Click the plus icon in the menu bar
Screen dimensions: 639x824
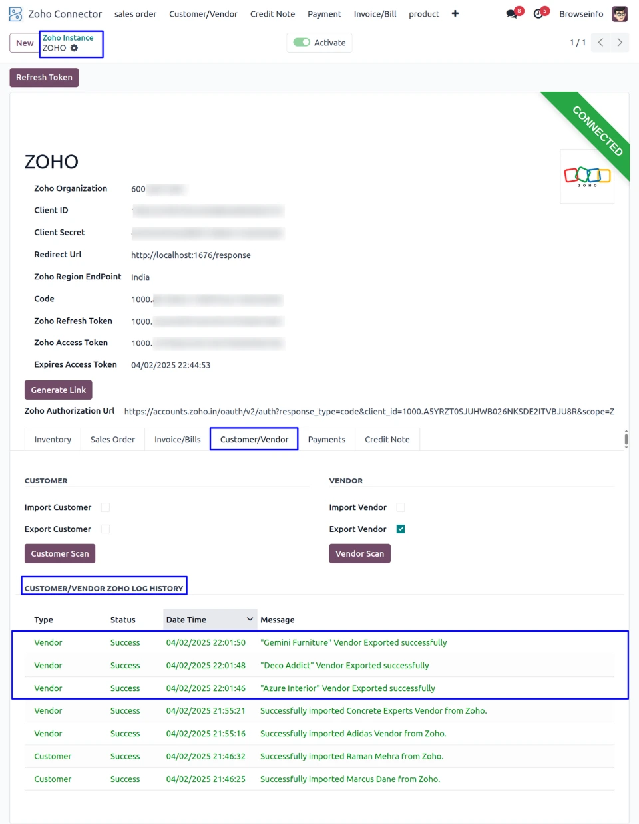pyautogui.click(x=455, y=13)
